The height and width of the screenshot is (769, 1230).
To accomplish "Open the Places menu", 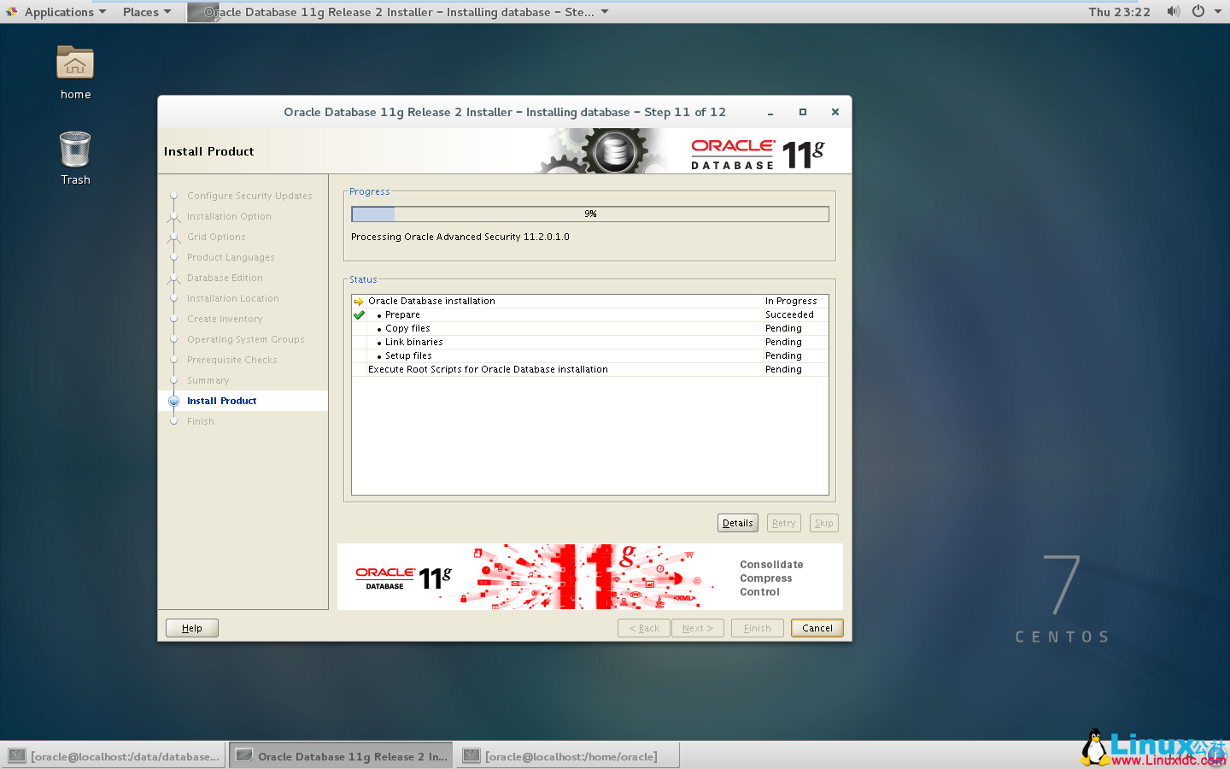I will click(147, 12).
